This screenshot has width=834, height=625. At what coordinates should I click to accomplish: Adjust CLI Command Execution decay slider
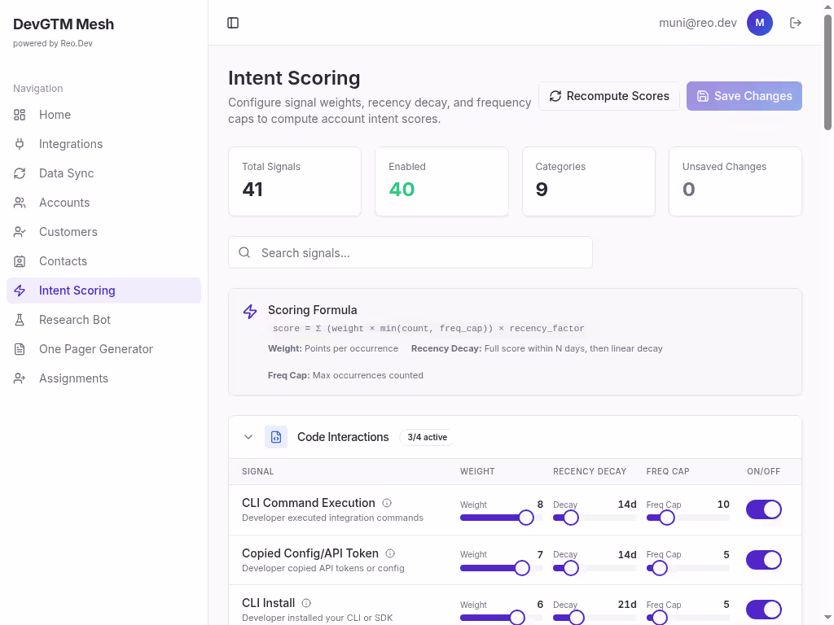(x=595, y=518)
